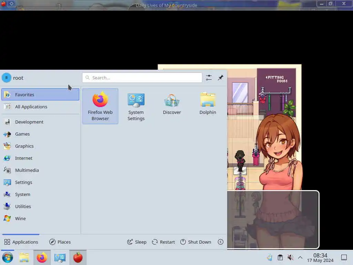Click the game window's tomato title icon
Image resolution: width=353 pixels, height=265 pixels.
point(3,3)
